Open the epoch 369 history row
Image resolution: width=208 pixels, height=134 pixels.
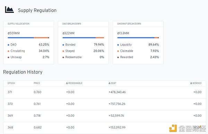pyautogui.click(x=105, y=116)
